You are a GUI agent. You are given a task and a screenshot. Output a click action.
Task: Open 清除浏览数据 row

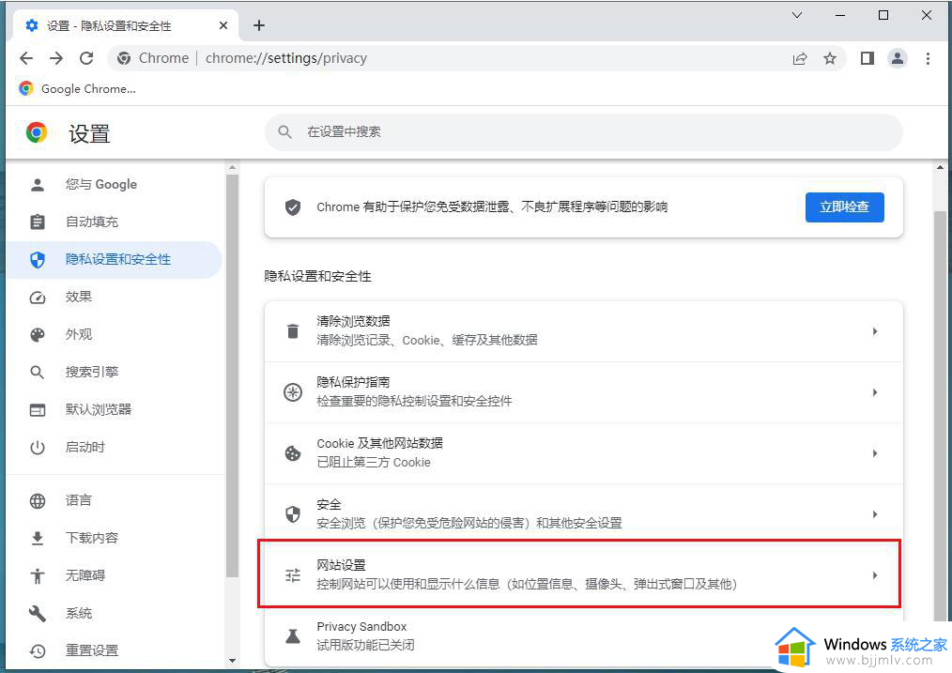583,331
